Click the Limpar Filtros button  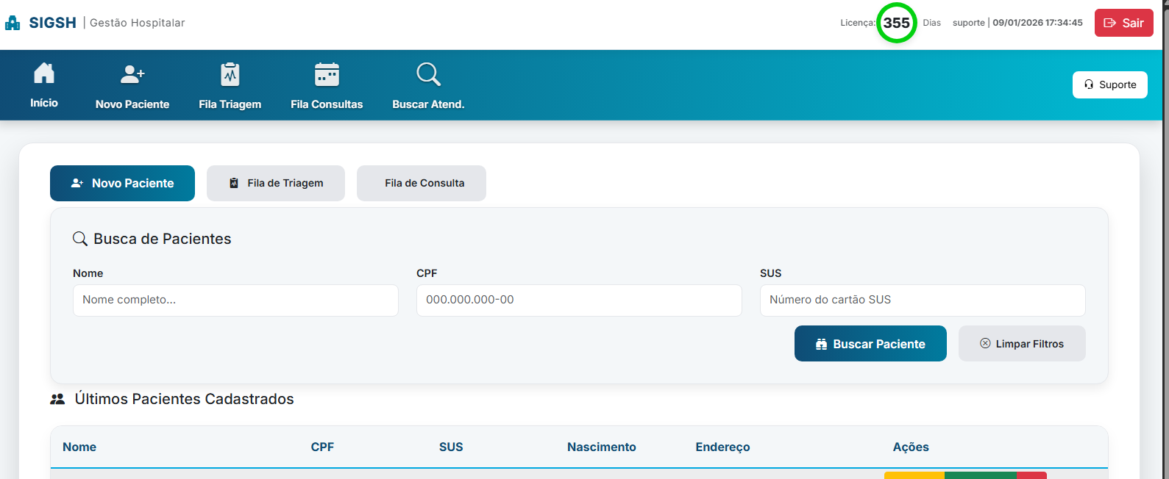tap(1022, 344)
